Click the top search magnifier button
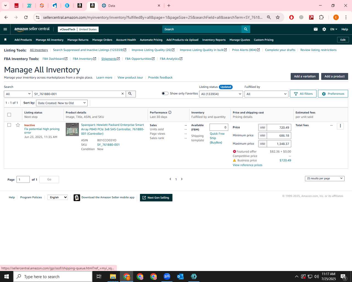This screenshot has width=352, height=282. [x=246, y=29]
